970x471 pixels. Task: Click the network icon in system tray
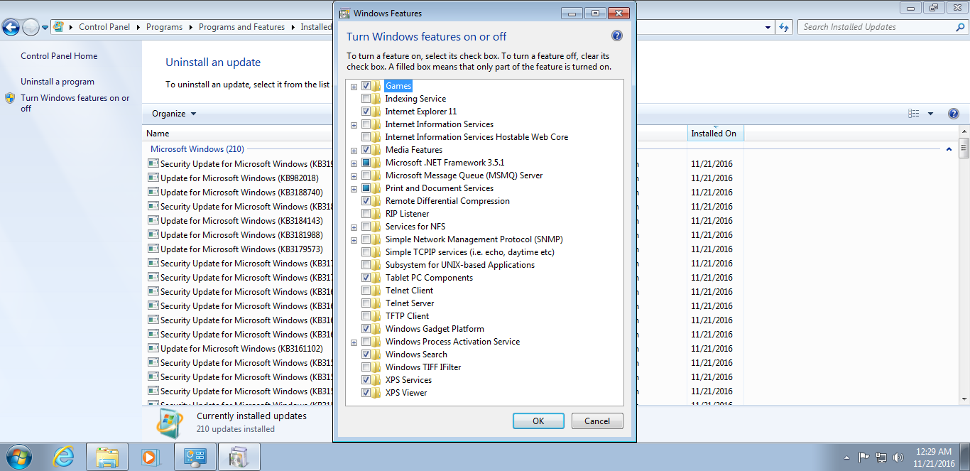point(881,457)
